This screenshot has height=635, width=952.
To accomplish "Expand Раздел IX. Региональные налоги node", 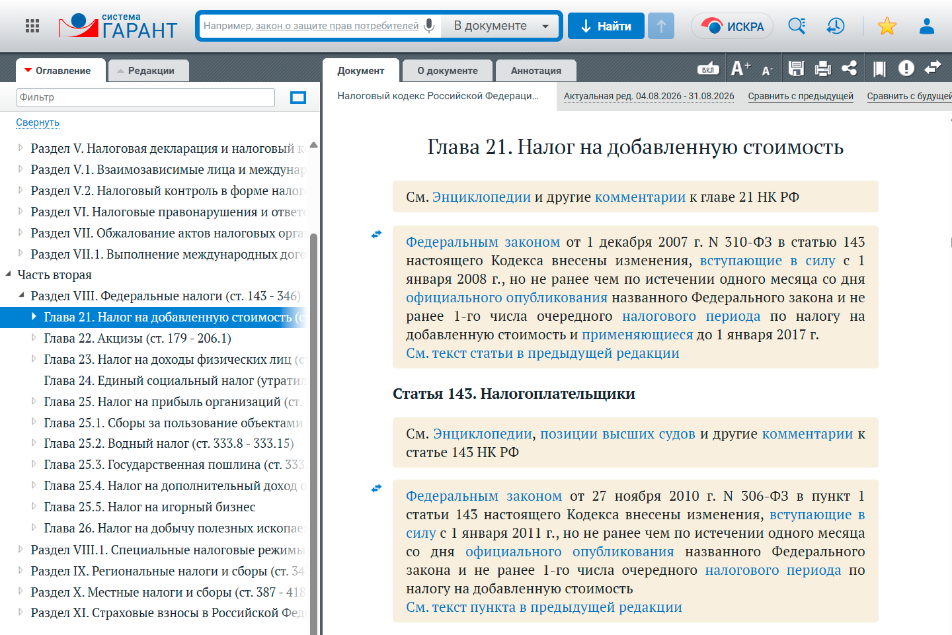I will tap(21, 570).
